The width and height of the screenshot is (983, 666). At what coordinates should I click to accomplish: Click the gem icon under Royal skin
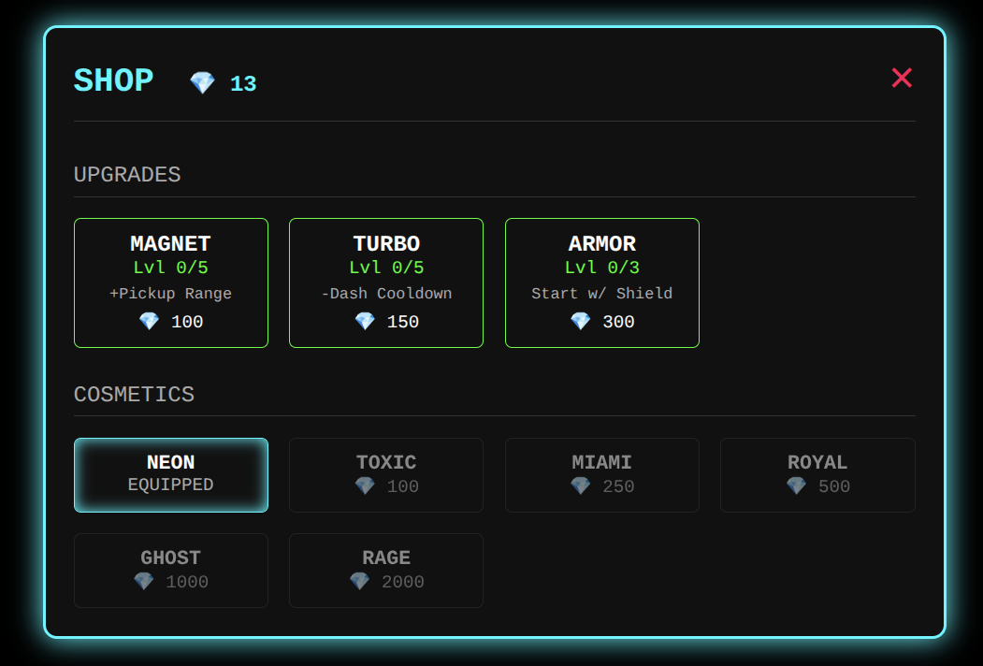click(x=796, y=486)
